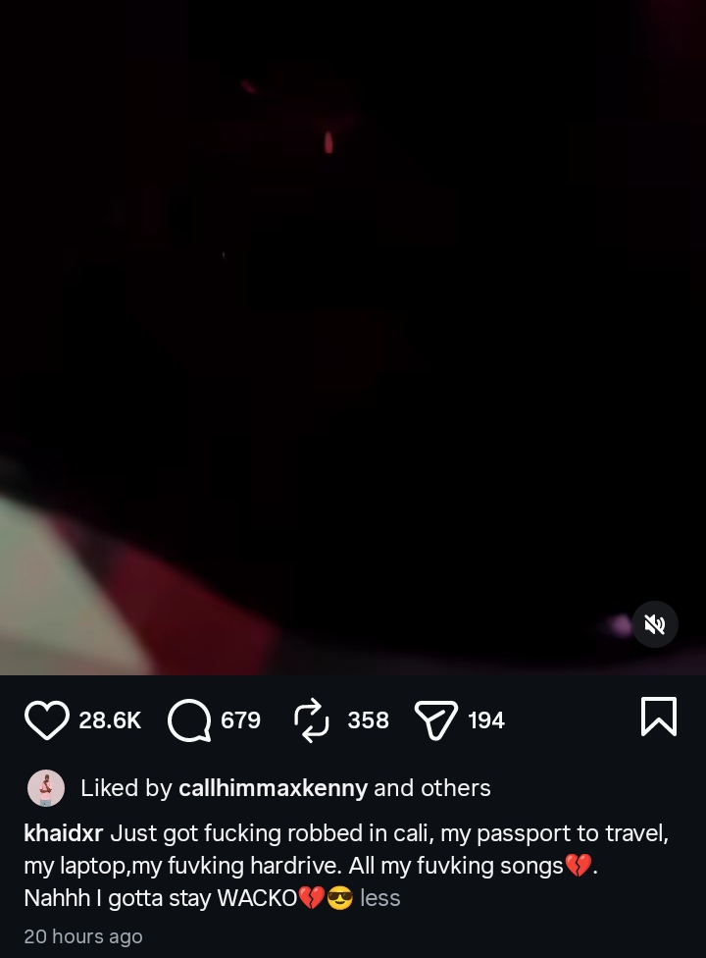706x958 pixels.
Task: Tap the broken heart emoji after "songs"
Action: coord(579,866)
